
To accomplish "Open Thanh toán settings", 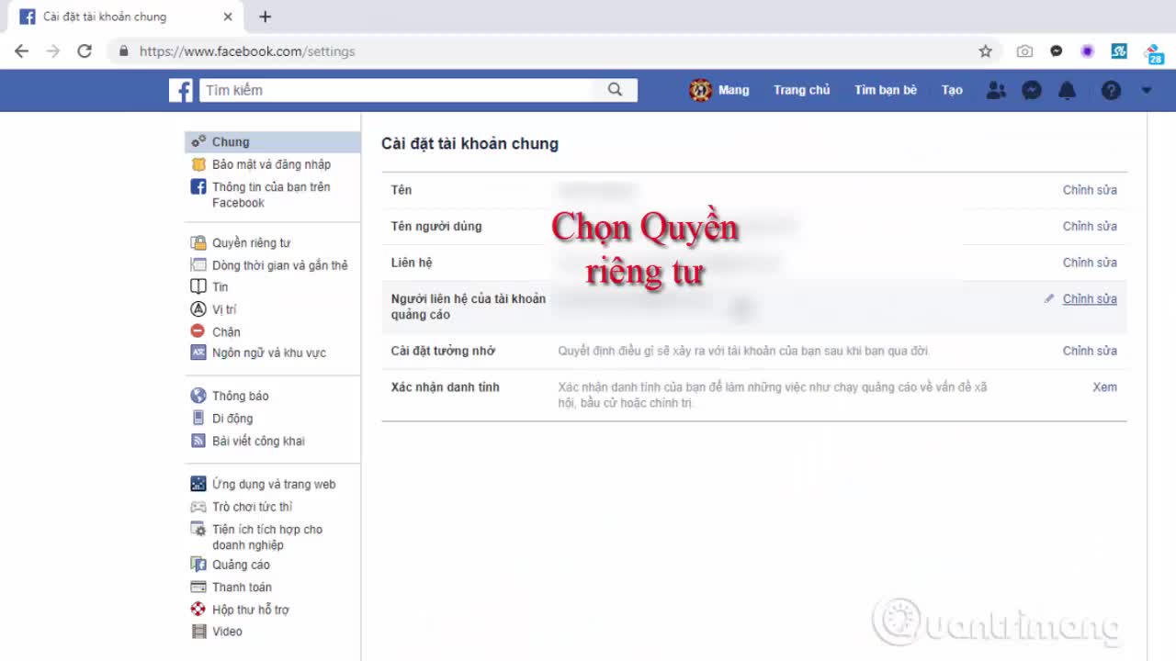I will pos(242,588).
